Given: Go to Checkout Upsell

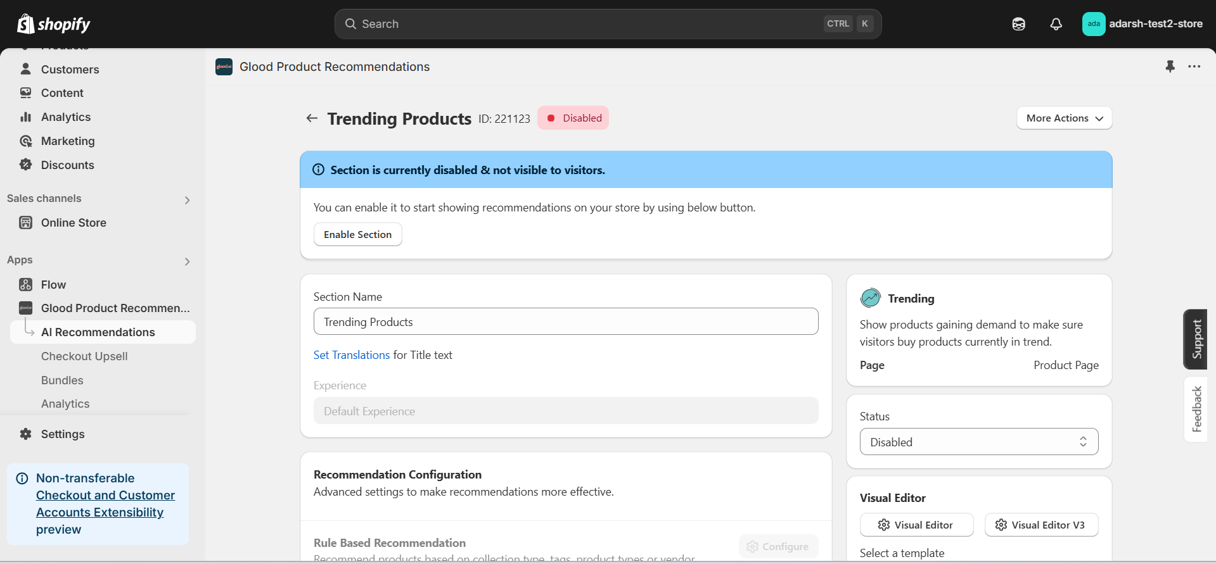Looking at the screenshot, I should point(84,356).
